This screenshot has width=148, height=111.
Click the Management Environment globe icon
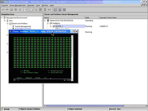coord(4,18)
